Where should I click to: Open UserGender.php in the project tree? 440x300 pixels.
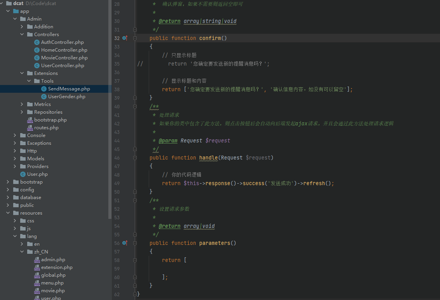66,97
